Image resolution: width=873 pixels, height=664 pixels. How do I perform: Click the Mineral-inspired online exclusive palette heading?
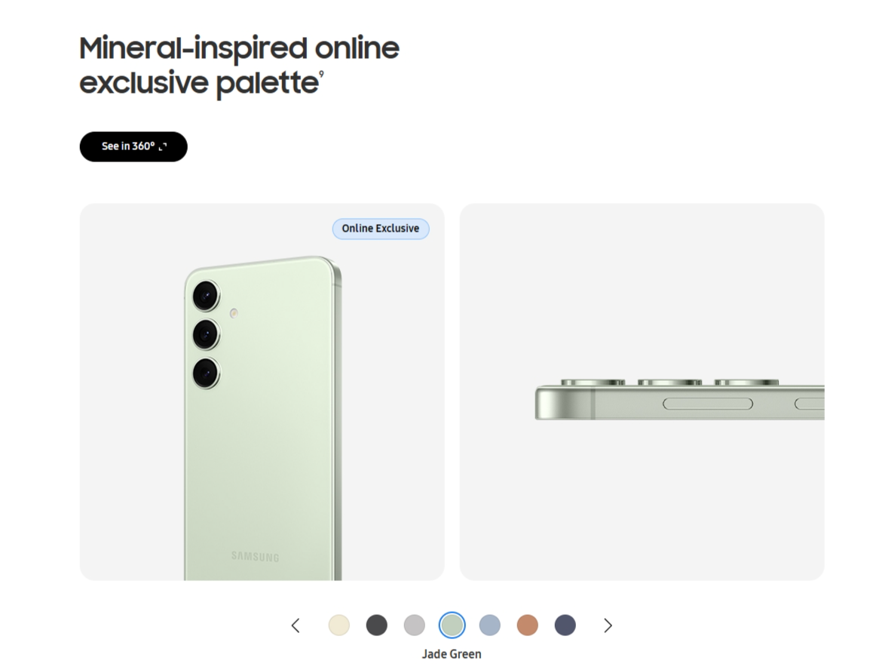point(240,65)
